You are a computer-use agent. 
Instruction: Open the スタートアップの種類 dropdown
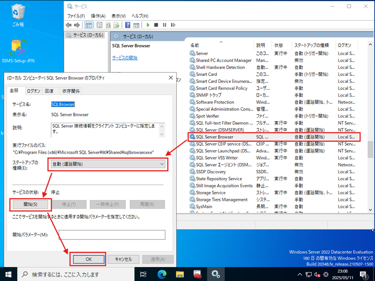108,164
